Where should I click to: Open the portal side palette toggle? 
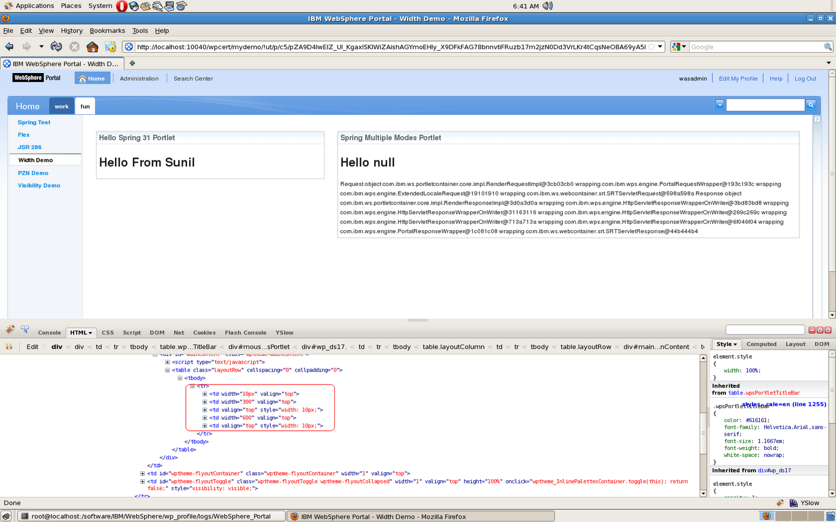point(817,119)
